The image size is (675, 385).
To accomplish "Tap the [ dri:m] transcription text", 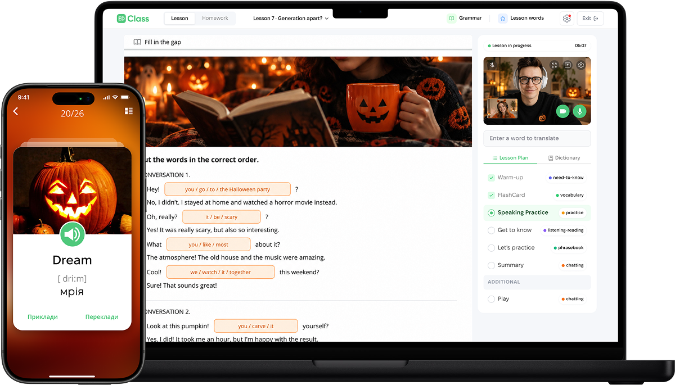I will tap(72, 278).
